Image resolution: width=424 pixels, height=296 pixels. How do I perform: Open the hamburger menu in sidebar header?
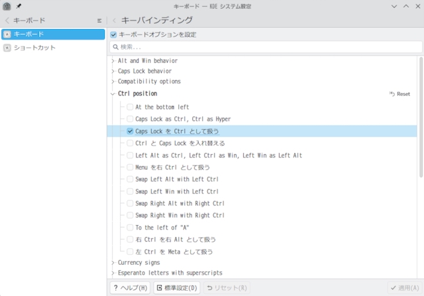coord(99,21)
